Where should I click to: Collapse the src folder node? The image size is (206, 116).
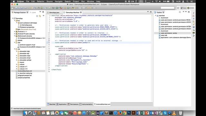pos(15,21)
